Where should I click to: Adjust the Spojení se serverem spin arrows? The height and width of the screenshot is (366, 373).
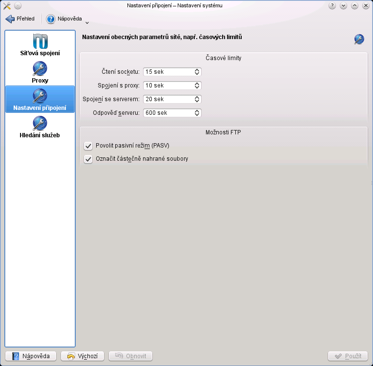coord(197,99)
